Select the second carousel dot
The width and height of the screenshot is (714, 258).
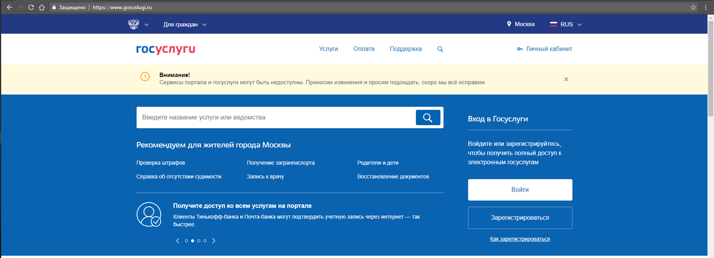[192, 241]
